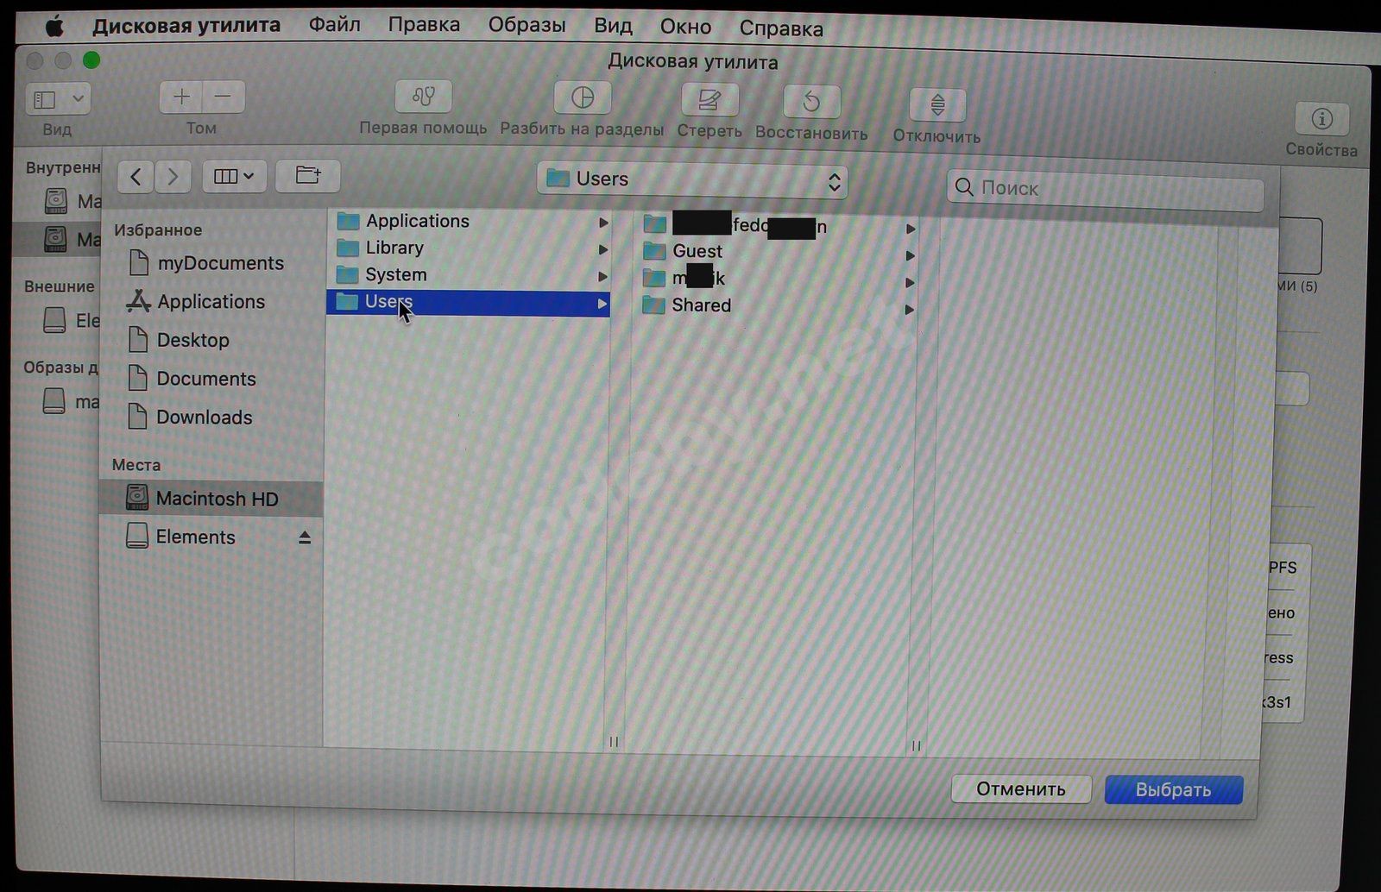Click the second column width resize handle

tap(916, 745)
